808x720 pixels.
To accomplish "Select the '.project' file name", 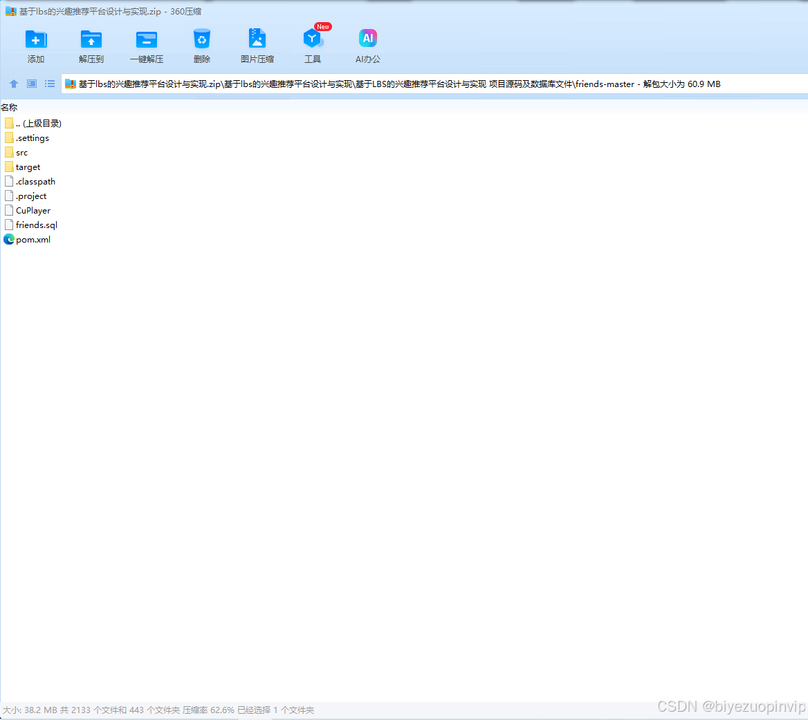I will tap(31, 196).
